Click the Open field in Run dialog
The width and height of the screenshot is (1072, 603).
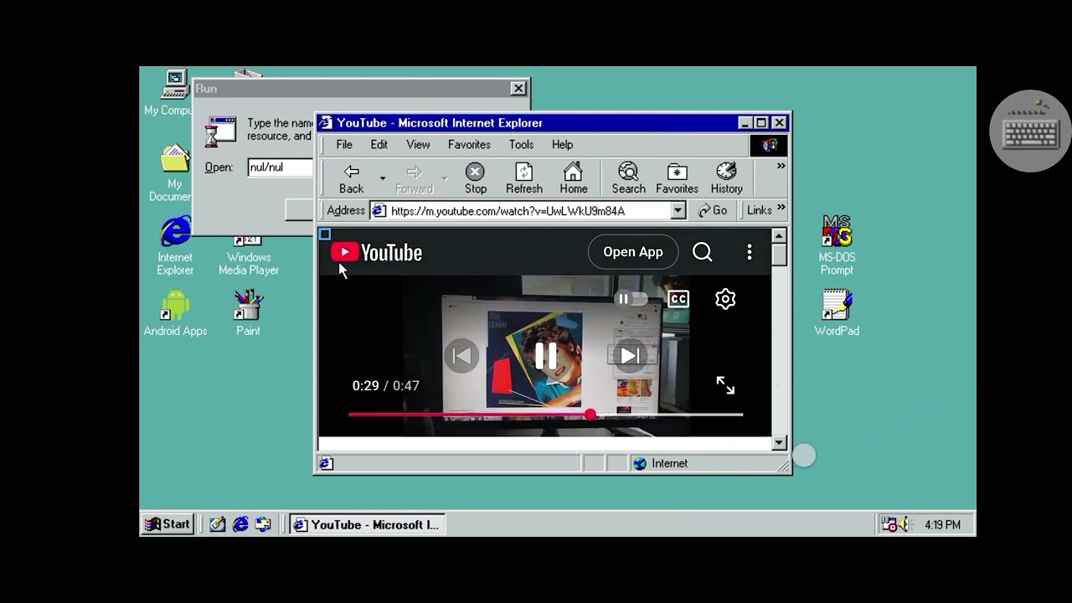[281, 167]
